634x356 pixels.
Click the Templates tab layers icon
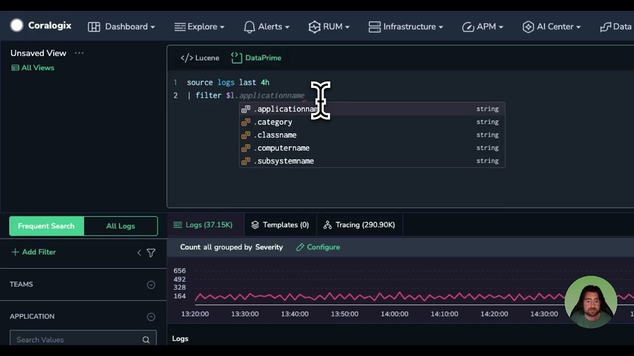pos(255,225)
